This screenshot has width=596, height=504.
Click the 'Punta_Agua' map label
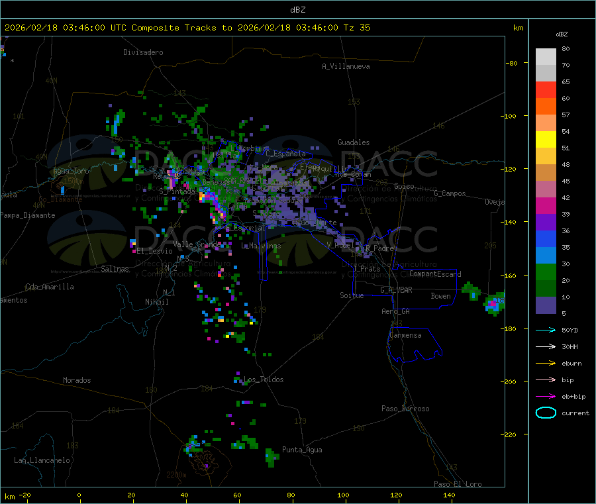point(302,450)
